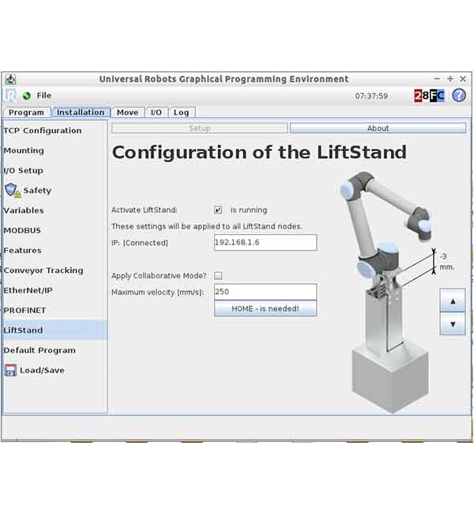Viewport: 474px width, 514px height.
Task: Click the Load/Save floppy disk icon
Action: [10, 370]
